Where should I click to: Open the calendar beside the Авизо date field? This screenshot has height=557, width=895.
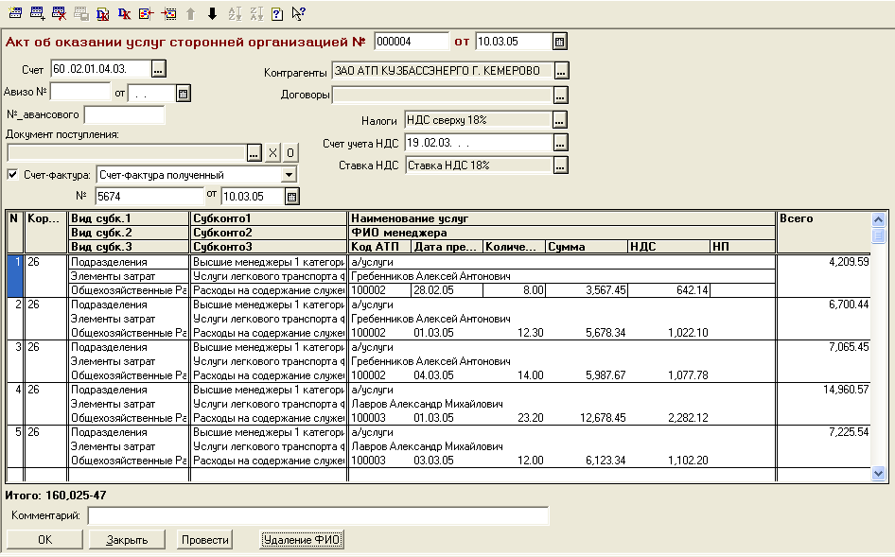coord(184,93)
